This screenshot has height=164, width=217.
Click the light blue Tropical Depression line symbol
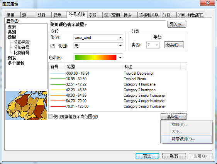point(58,74)
